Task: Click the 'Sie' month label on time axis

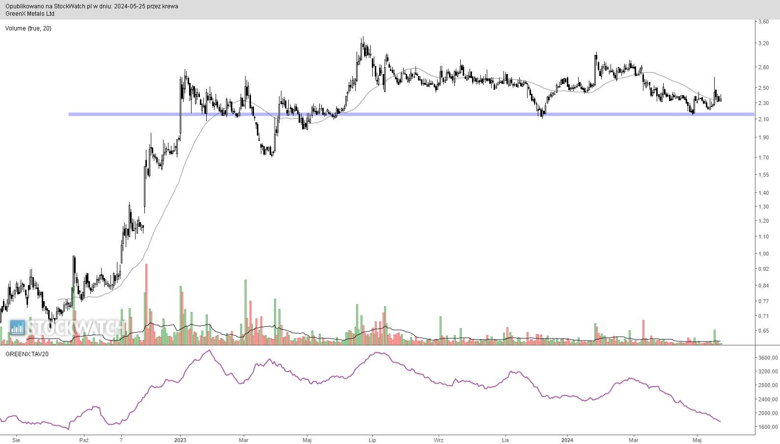Action: tap(17, 440)
